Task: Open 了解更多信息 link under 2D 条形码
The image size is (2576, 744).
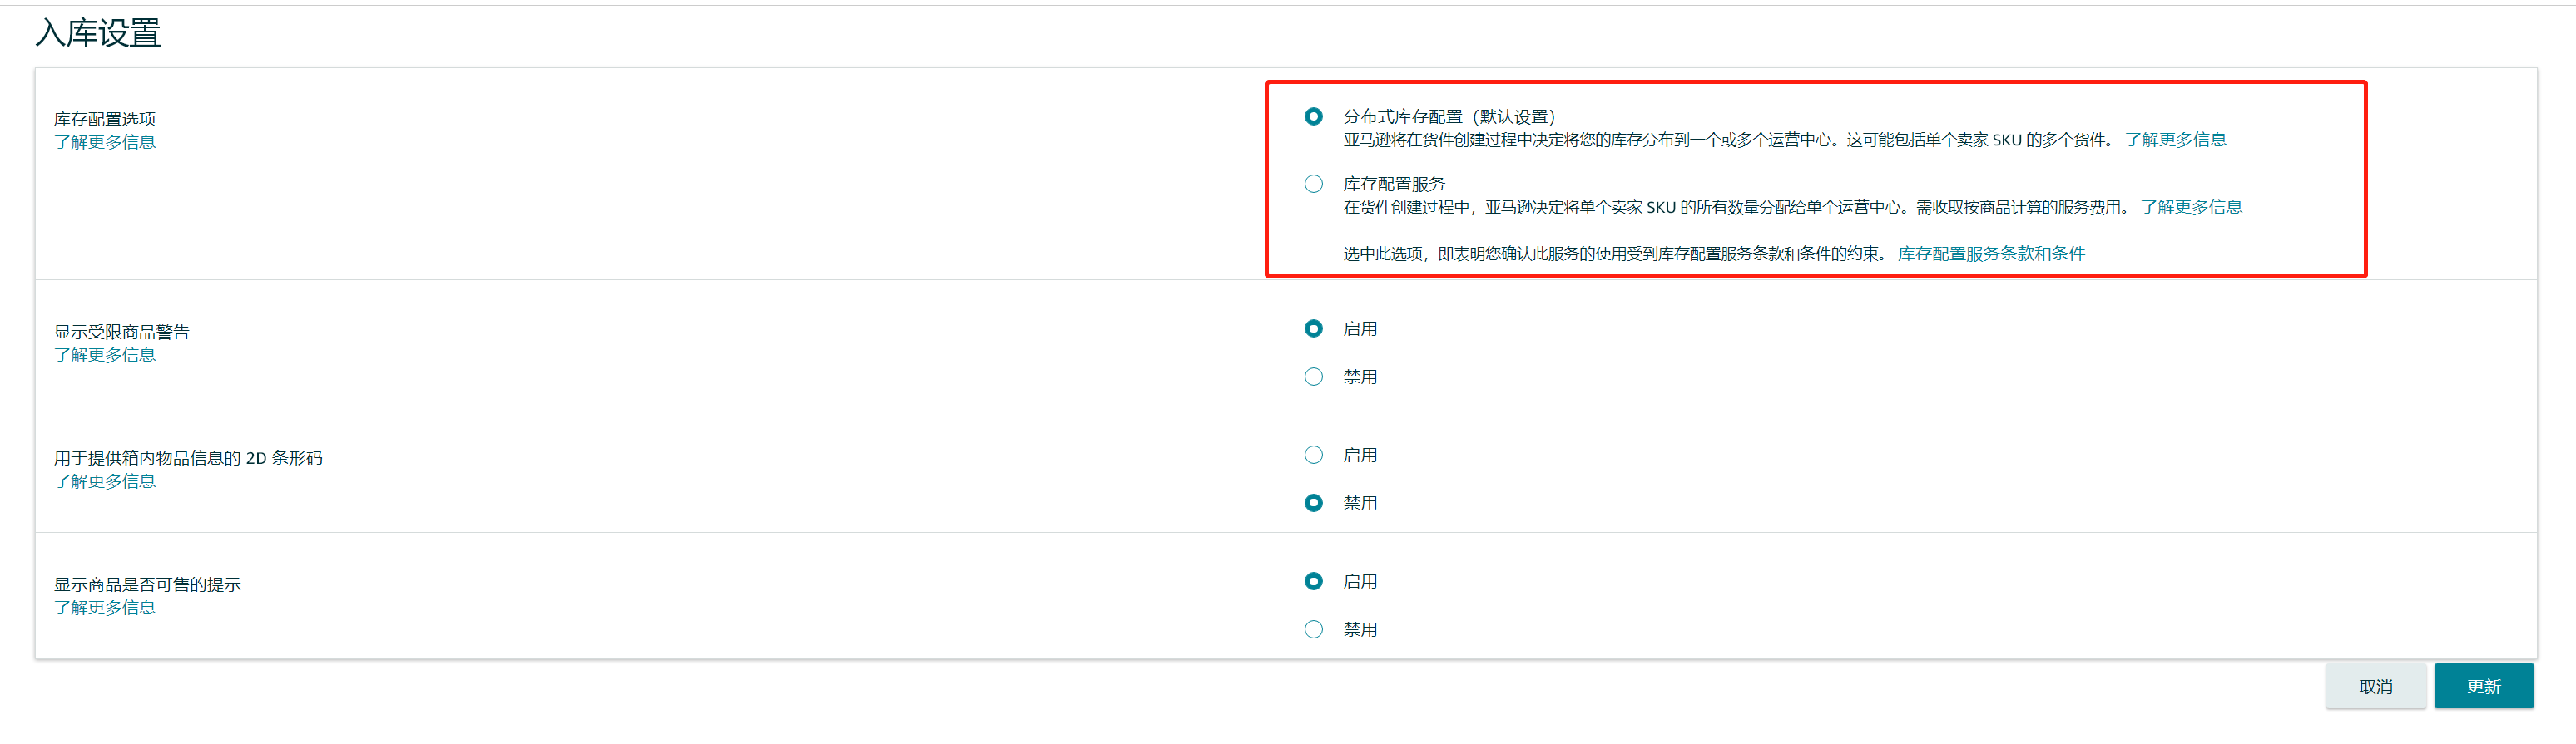Action: click(105, 481)
